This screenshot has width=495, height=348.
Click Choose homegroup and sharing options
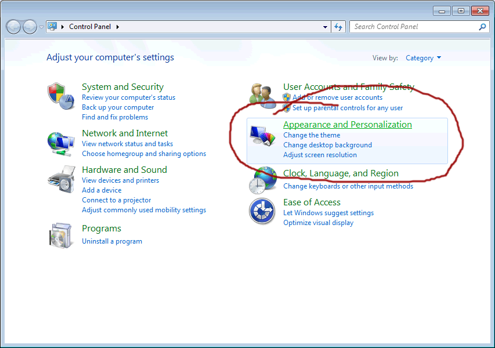click(x=144, y=154)
